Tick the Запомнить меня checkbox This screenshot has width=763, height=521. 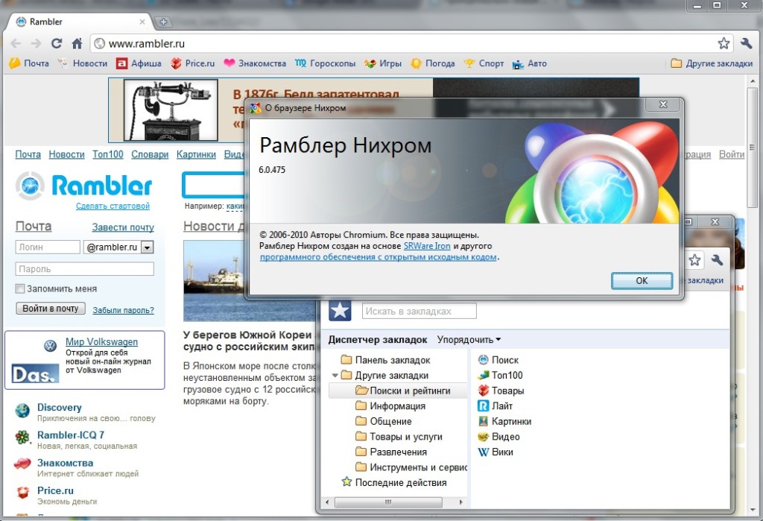click(x=20, y=288)
